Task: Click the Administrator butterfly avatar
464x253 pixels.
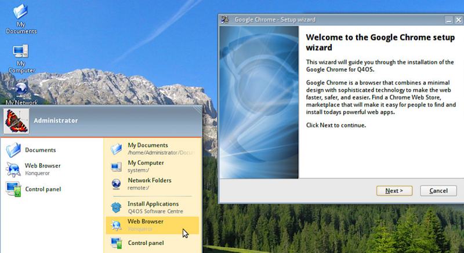Action: [16, 121]
